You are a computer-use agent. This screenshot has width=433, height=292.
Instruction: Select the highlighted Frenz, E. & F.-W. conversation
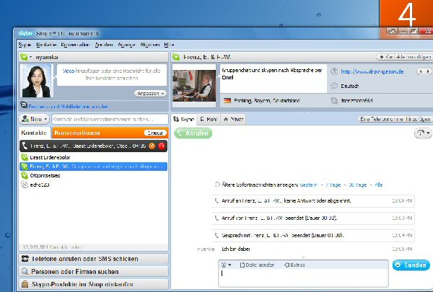[93, 167]
